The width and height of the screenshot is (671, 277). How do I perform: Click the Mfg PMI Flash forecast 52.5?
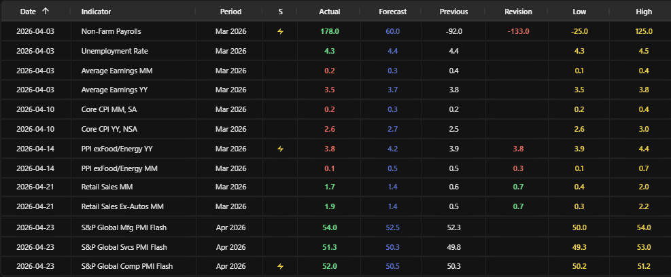click(392, 227)
